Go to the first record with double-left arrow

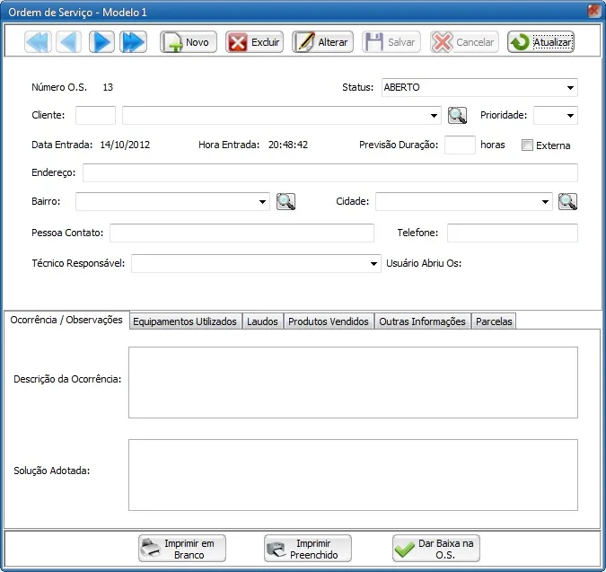39,41
